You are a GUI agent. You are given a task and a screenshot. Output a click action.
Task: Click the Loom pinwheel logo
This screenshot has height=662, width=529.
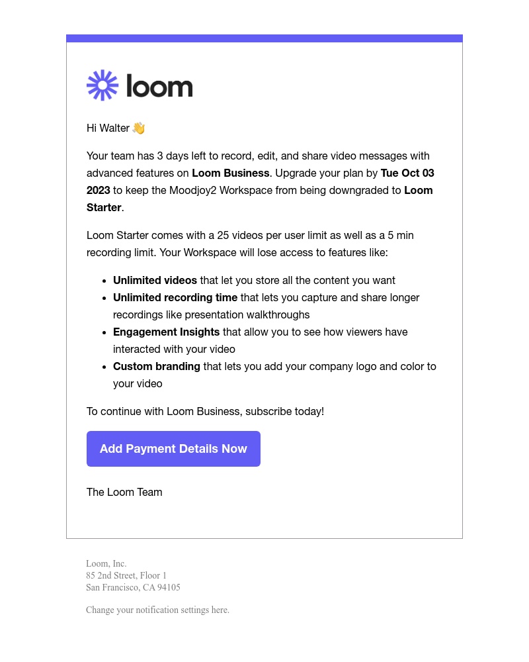pos(102,85)
